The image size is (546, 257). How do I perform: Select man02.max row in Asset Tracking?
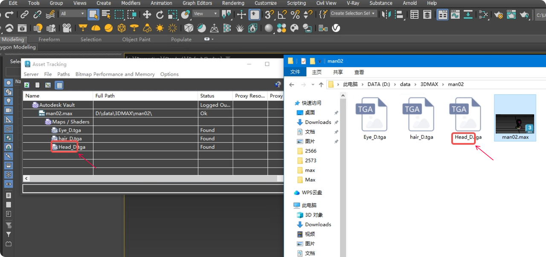coord(153,113)
